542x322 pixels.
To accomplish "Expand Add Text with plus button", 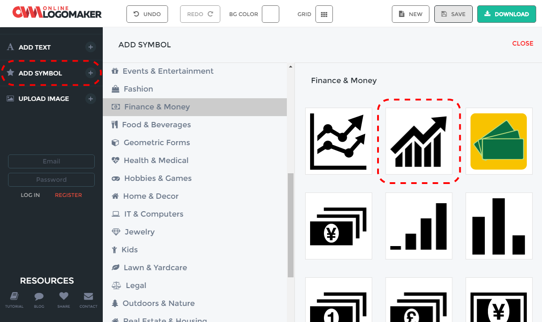I will pos(90,47).
